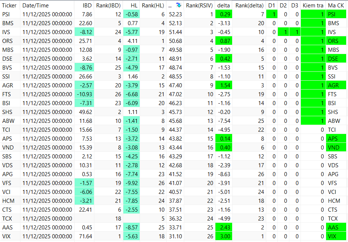Sort by the HL column header
The width and height of the screenshot is (348, 242).
point(134,5)
